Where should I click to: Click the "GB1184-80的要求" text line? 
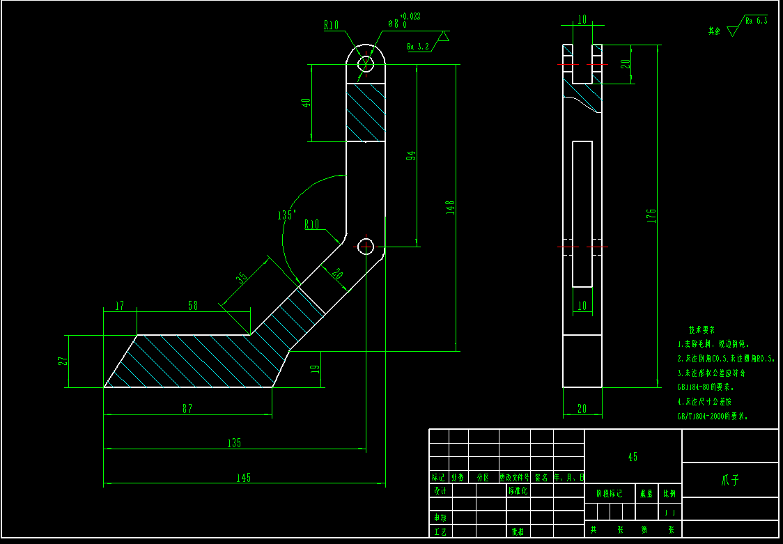click(x=706, y=387)
